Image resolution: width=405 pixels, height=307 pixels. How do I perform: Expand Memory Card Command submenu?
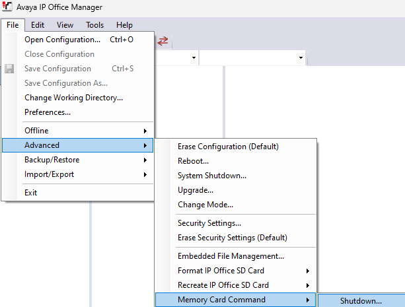point(236,300)
